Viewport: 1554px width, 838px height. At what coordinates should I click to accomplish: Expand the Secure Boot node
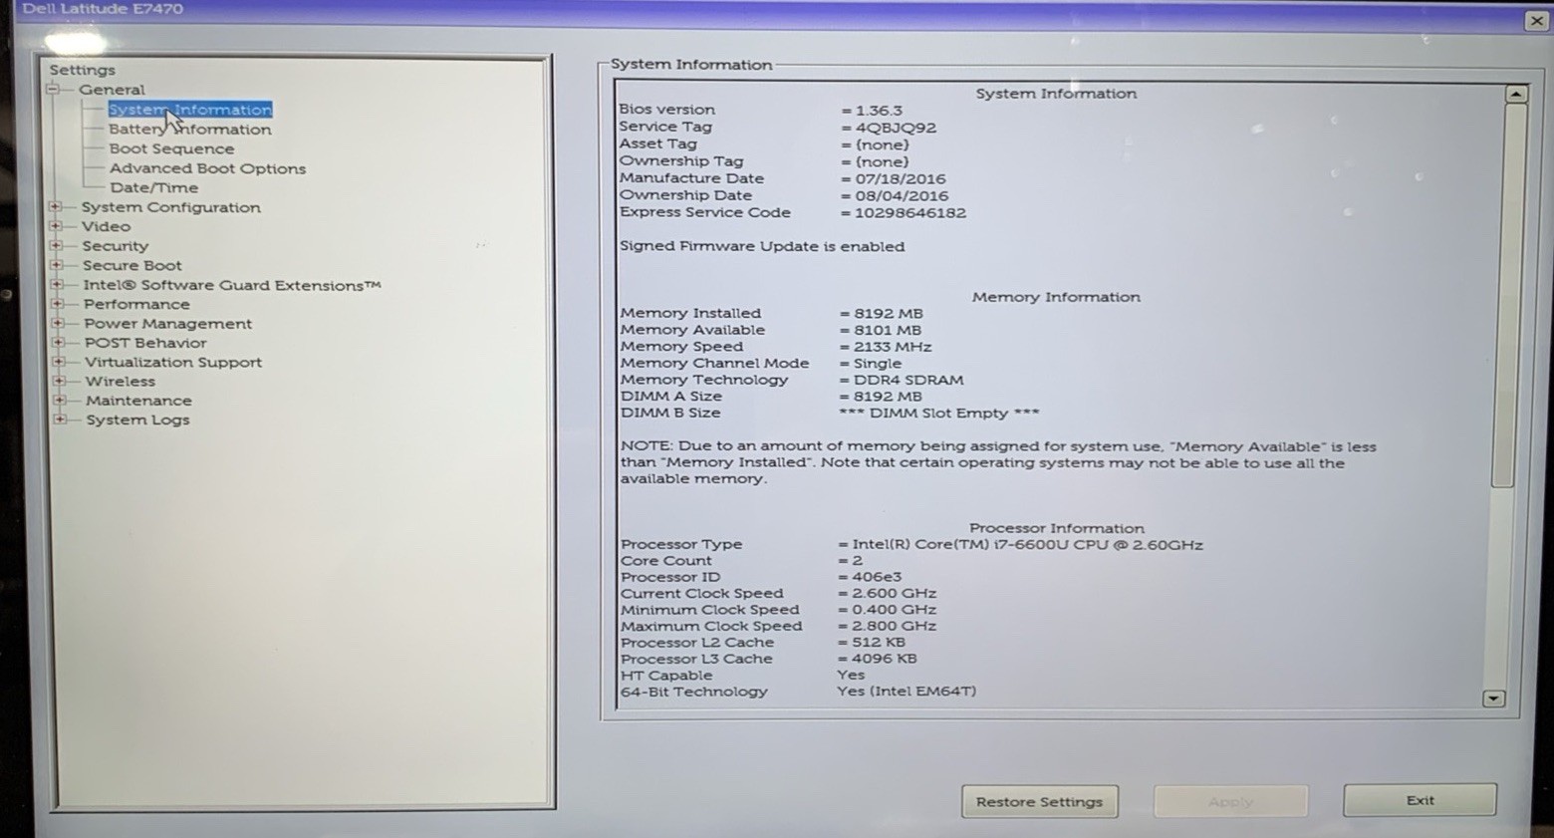[x=56, y=265]
